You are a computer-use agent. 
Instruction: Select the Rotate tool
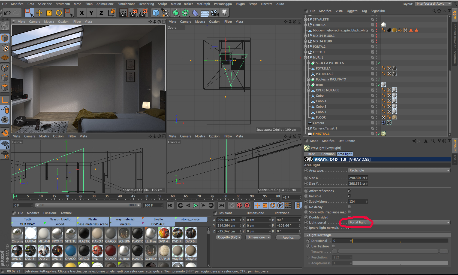[x=59, y=13]
